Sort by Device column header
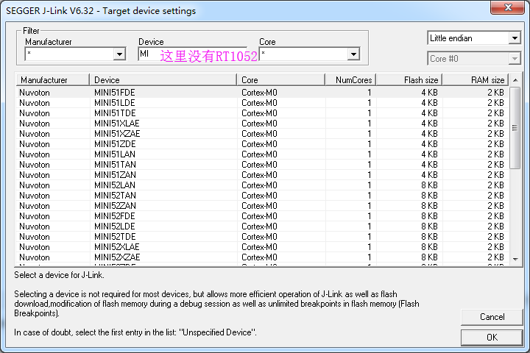Viewport: 530px width, 353px height. [163, 80]
